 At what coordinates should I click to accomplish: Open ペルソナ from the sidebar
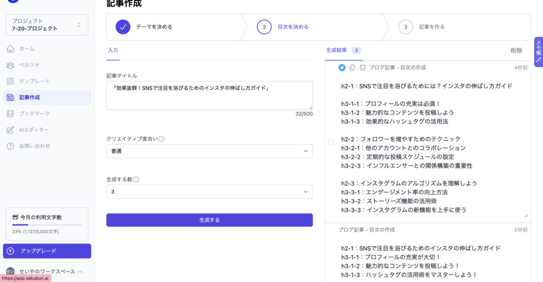point(30,65)
